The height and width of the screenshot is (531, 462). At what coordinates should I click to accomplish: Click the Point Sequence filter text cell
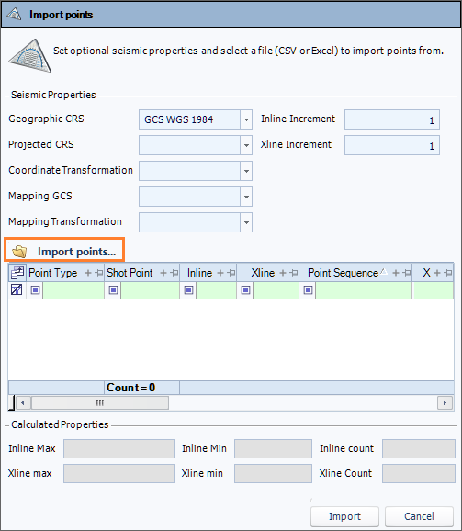364,290
